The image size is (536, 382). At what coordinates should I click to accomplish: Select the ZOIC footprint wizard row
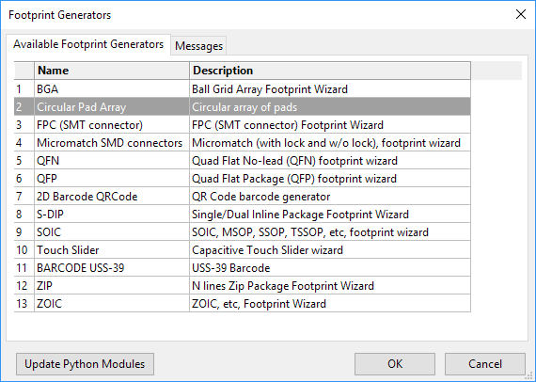[243, 303]
